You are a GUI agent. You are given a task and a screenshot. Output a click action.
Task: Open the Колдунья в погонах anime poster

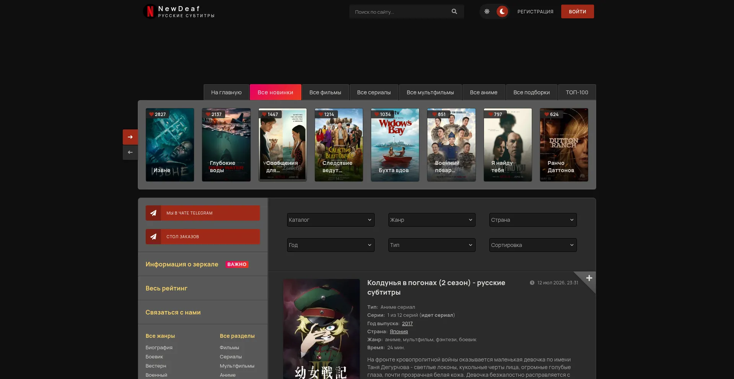322,329
